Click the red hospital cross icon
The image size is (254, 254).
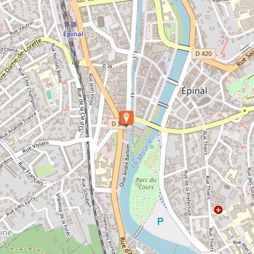[x=218, y=210]
